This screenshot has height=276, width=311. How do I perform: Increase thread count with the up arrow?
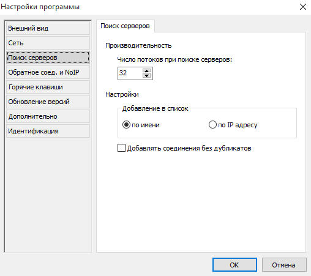coord(146,71)
